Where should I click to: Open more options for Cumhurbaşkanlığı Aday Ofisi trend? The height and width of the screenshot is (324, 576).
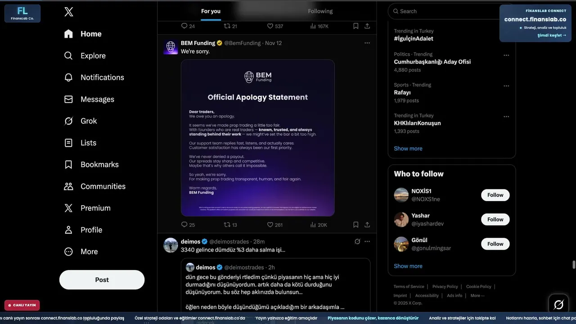click(506, 55)
